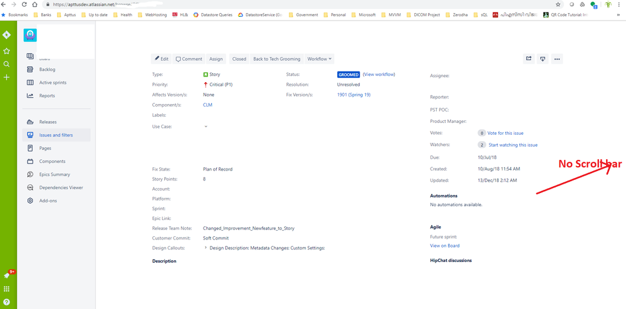Open notifications bell with 9+ badge
Viewport: 626px width, 309px height.
7,275
